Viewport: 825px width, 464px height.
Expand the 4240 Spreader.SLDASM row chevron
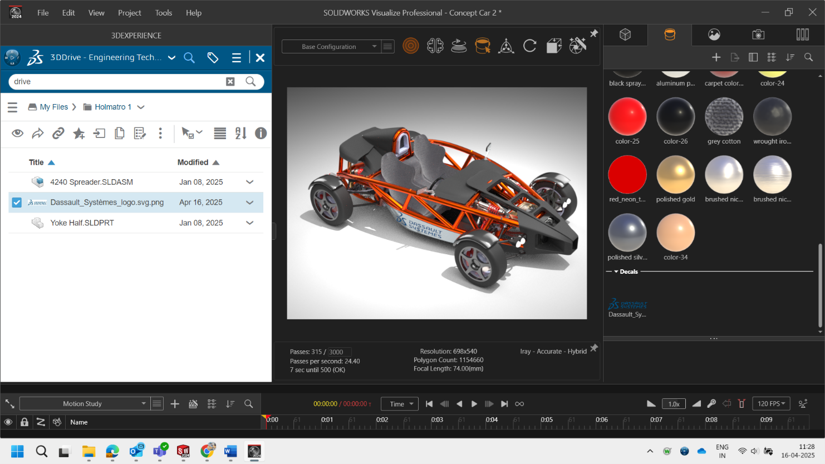pyautogui.click(x=250, y=182)
